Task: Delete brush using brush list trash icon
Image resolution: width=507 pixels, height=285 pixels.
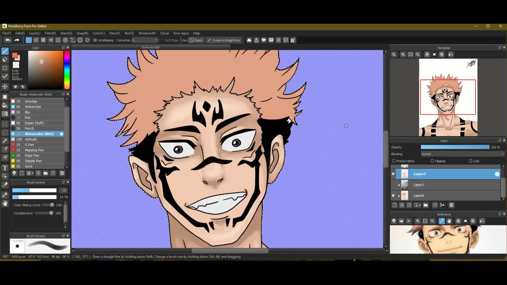Action: coord(62,173)
